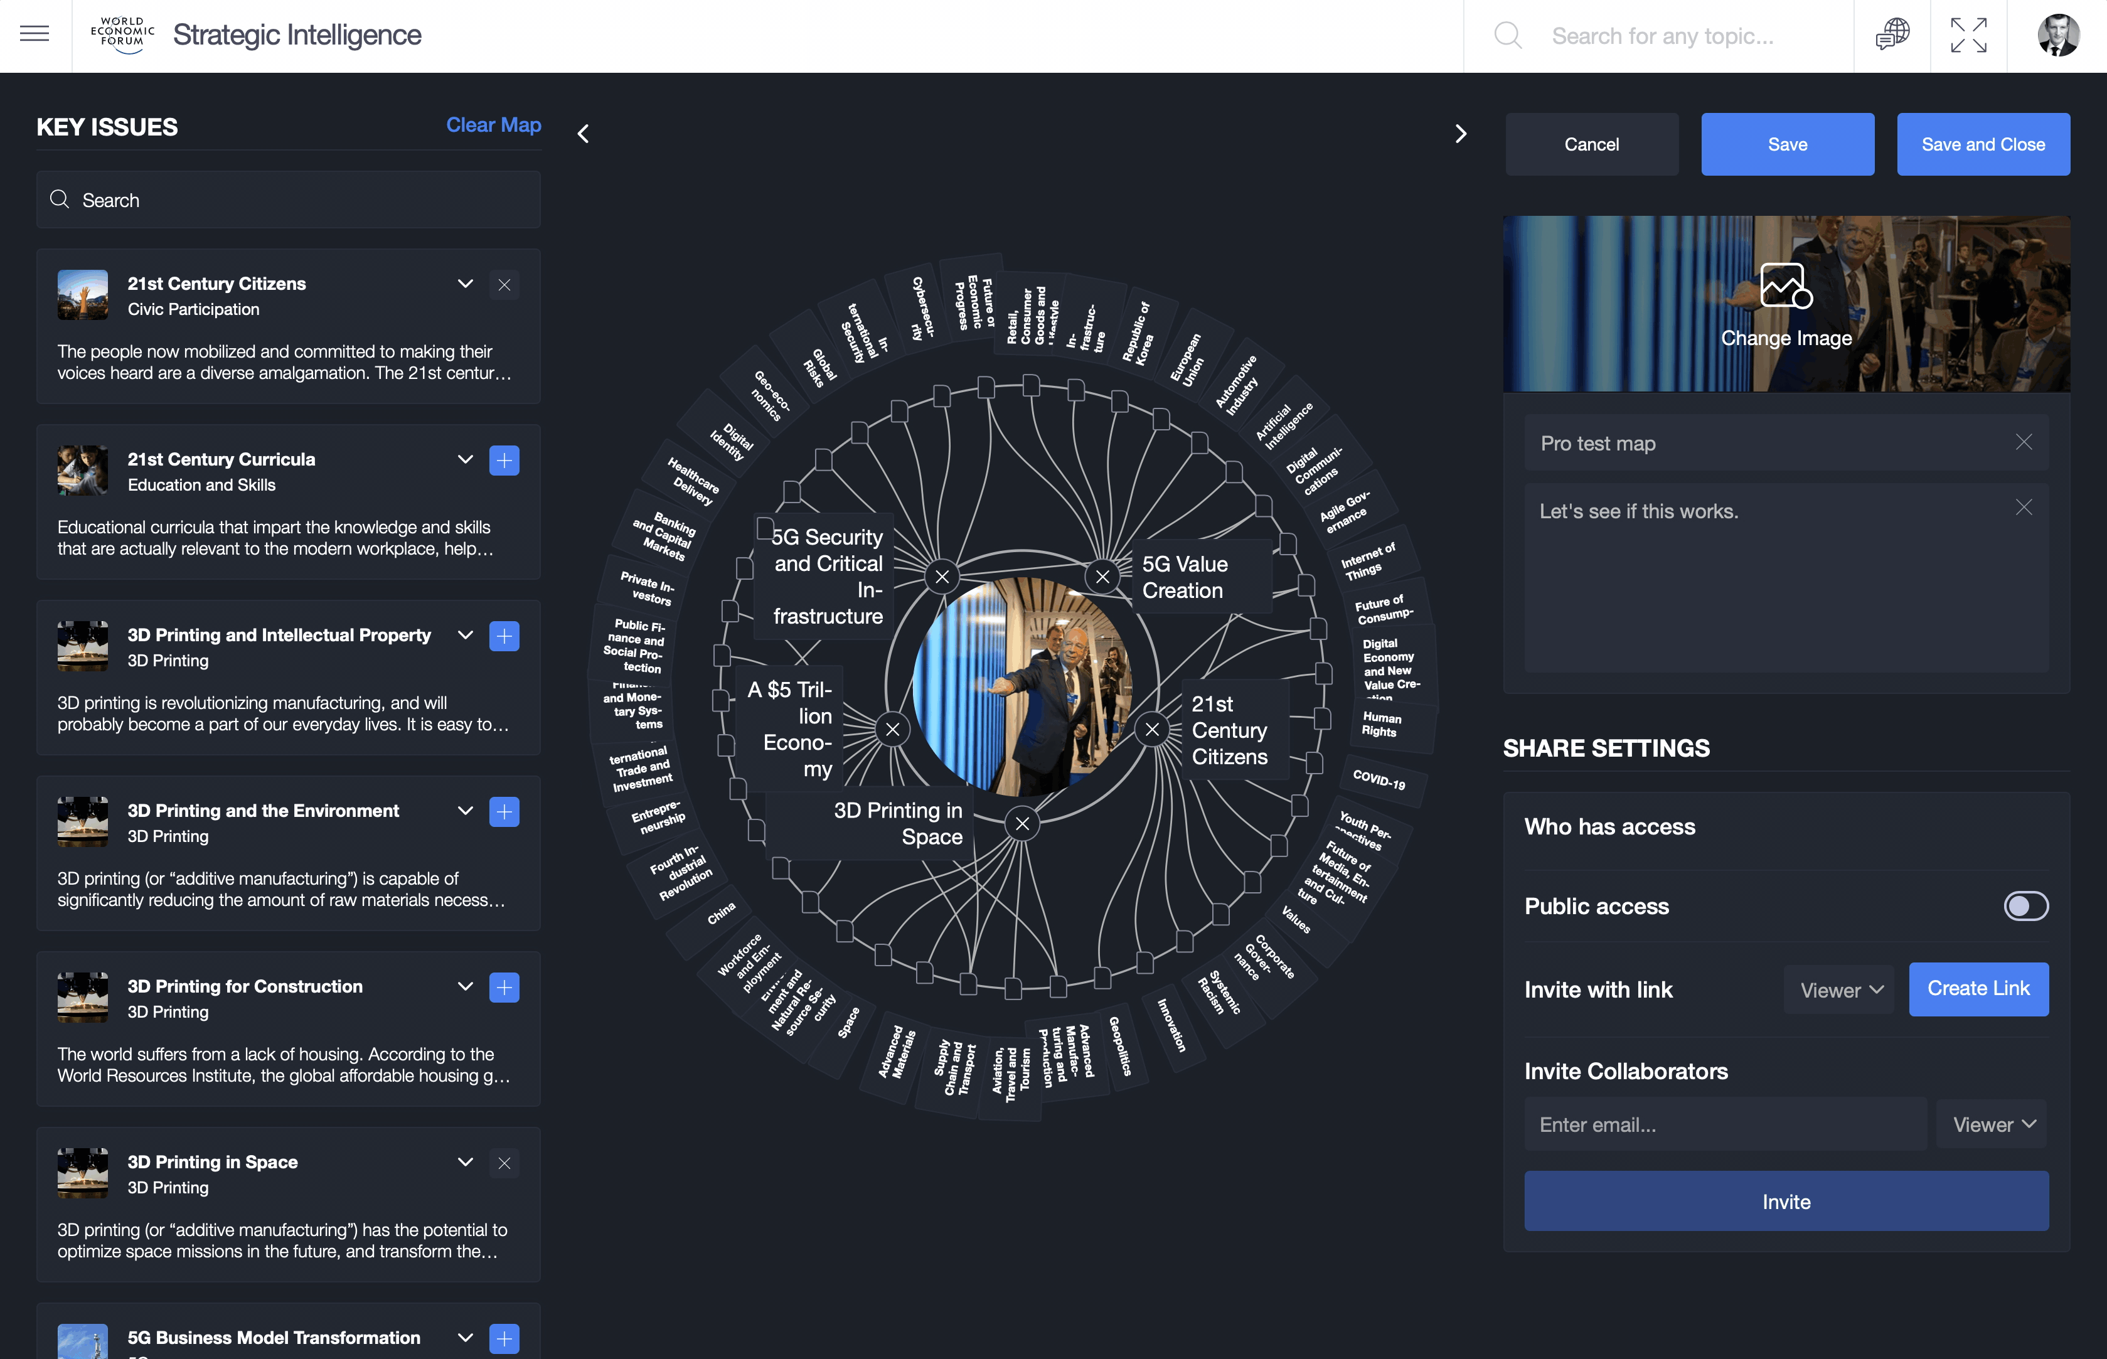Screen dimensions: 2107x1359
Task: Open the hamburger menu
Action: click(x=35, y=35)
